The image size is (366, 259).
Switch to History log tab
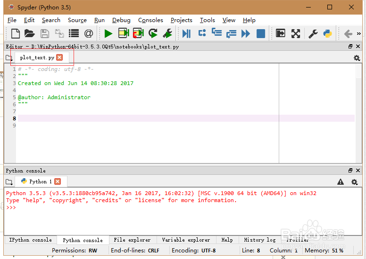(x=260, y=240)
